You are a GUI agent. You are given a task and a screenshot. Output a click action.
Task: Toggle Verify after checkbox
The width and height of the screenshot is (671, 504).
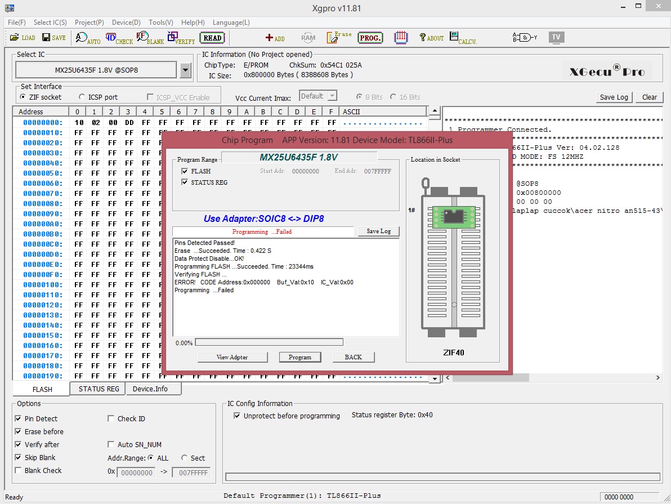click(x=18, y=444)
